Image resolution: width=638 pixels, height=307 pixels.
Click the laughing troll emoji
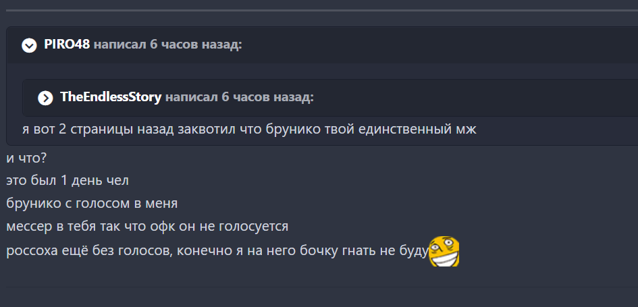coord(444,251)
